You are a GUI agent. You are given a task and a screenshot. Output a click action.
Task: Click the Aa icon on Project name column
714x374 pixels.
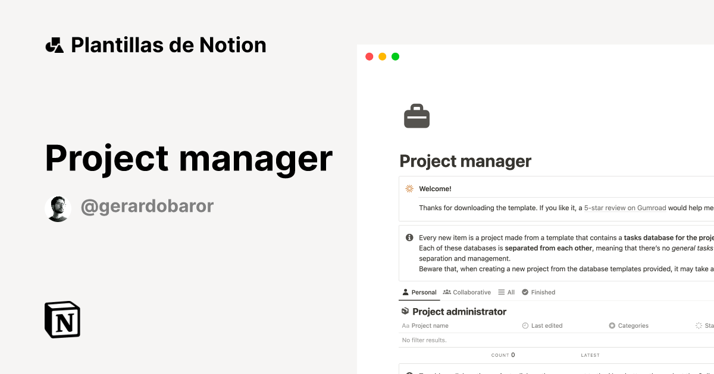(x=405, y=325)
